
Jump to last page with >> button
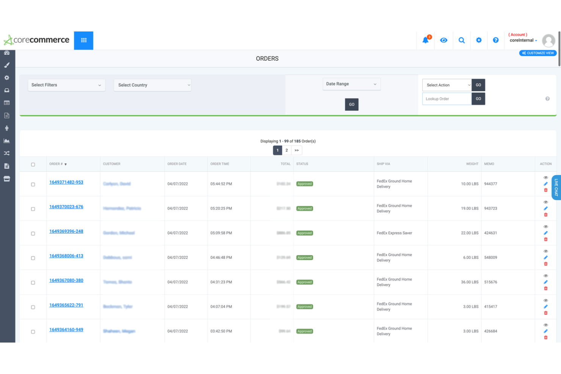(x=297, y=150)
